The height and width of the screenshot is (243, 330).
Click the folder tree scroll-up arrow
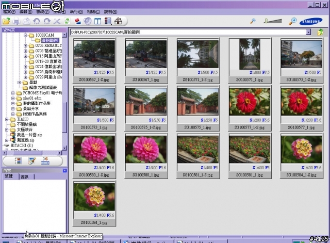pos(64,35)
